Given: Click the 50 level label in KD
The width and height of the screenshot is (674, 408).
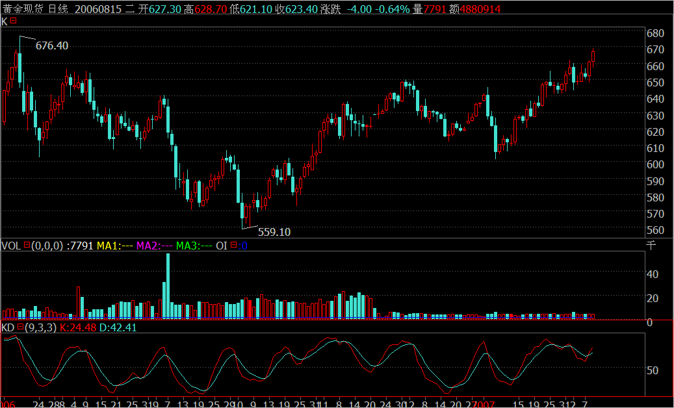Looking at the screenshot, I should point(653,370).
